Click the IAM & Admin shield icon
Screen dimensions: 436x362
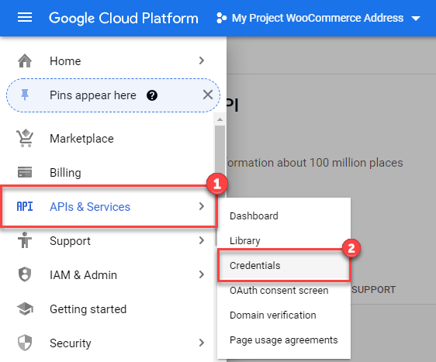25,274
